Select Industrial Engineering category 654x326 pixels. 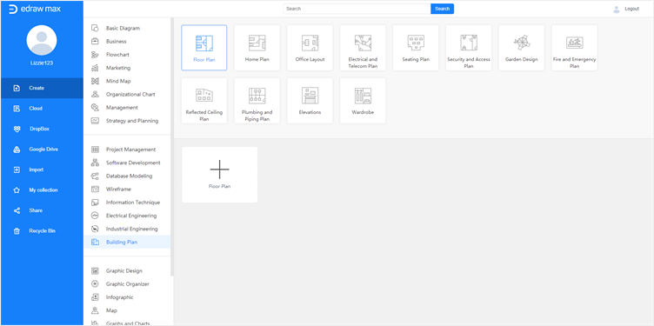point(127,229)
